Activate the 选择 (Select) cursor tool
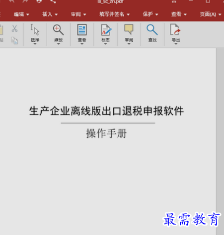 [35, 34]
